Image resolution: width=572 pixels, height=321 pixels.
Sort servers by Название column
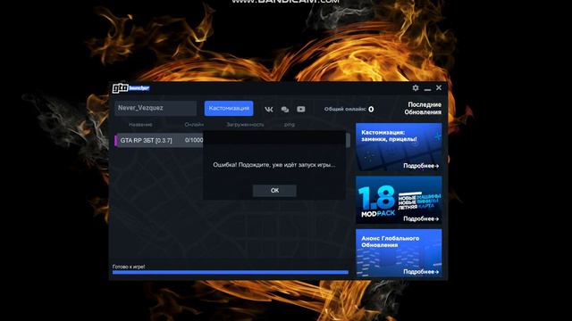coord(140,125)
